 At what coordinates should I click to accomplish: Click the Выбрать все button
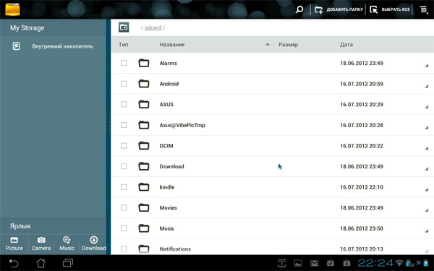(x=390, y=9)
